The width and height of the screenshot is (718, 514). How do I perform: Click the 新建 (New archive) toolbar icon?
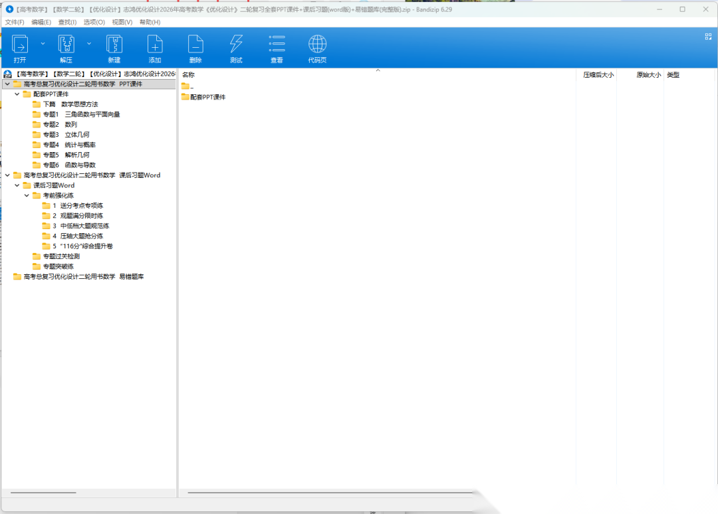click(x=114, y=44)
